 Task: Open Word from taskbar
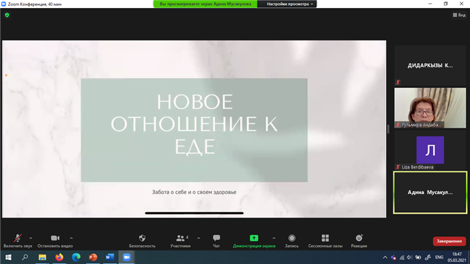[x=109, y=257]
